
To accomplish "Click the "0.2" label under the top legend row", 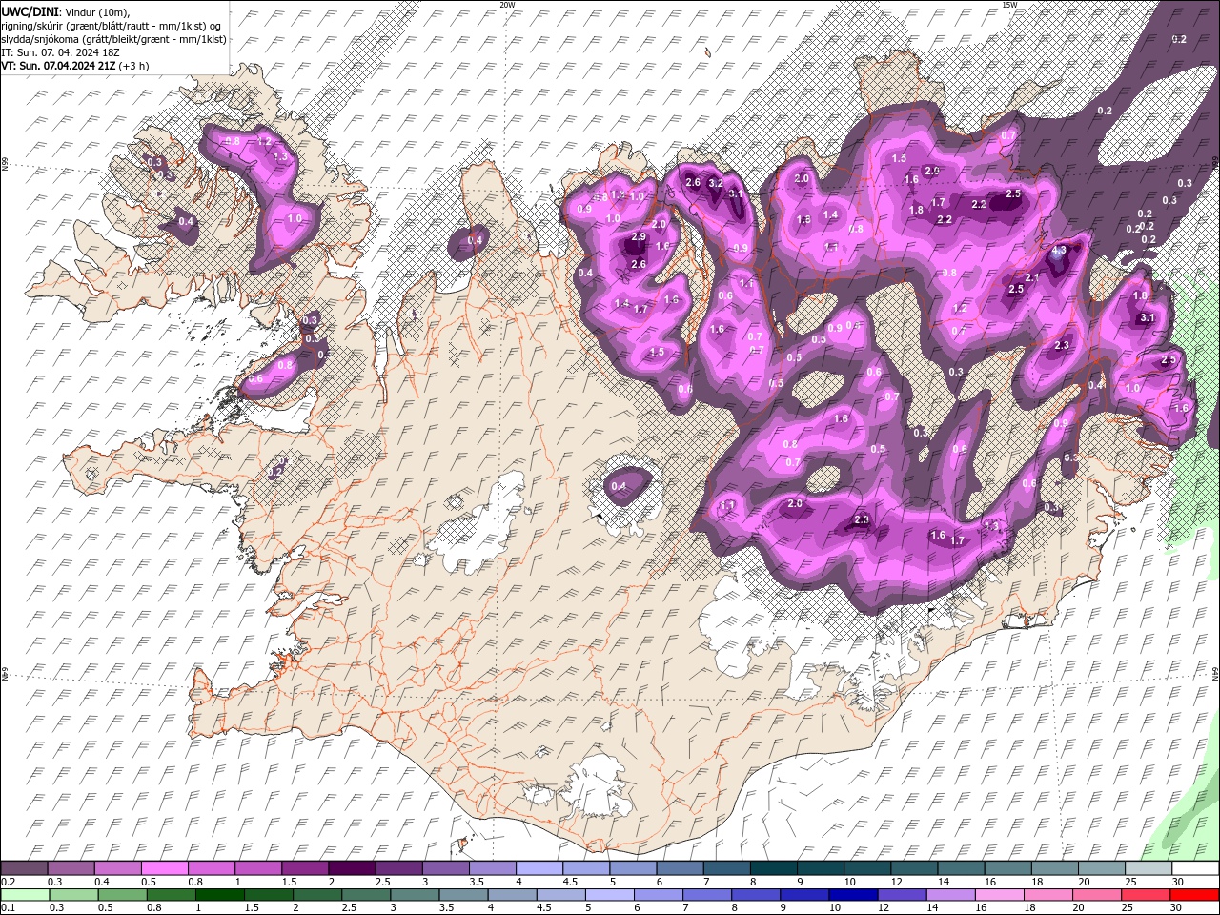I will click(x=8, y=882).
